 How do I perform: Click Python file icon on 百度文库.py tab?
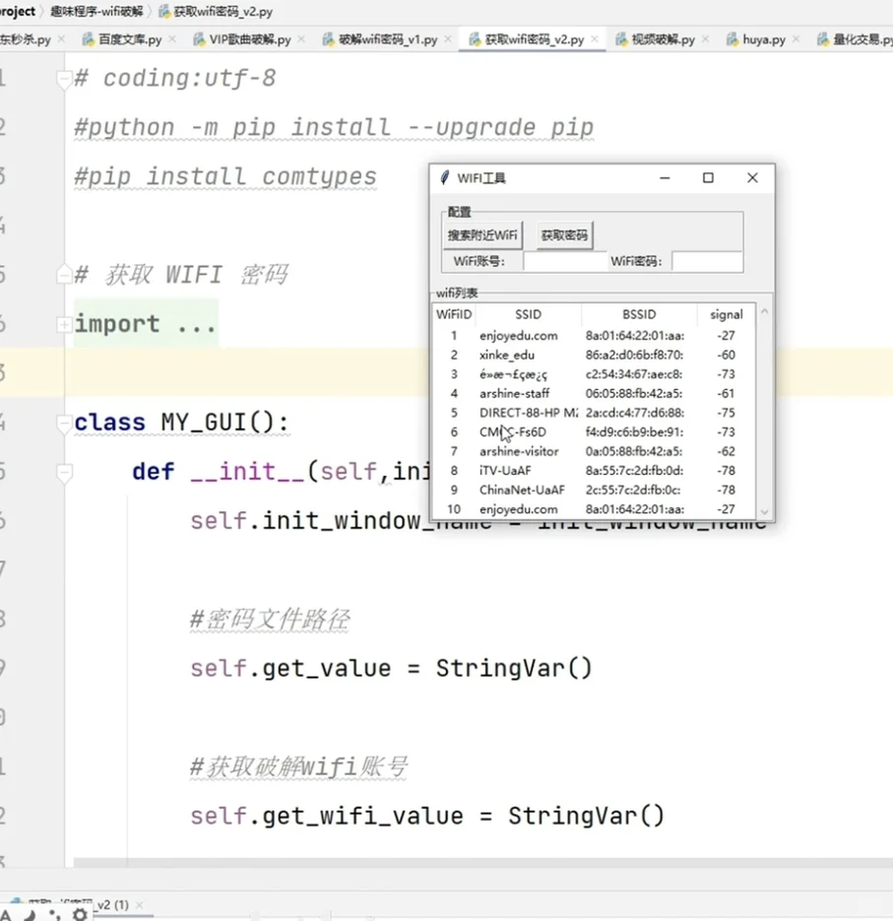[x=88, y=39]
